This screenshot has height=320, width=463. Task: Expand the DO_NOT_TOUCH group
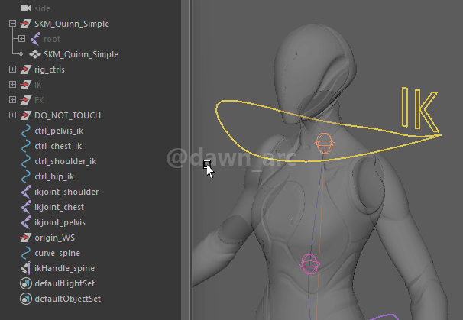tap(12, 115)
